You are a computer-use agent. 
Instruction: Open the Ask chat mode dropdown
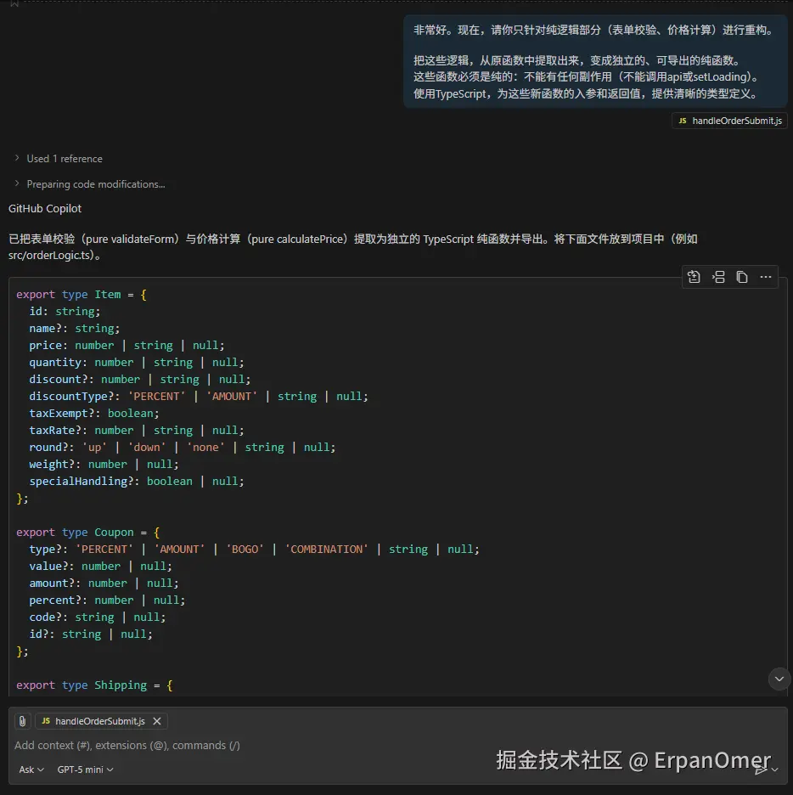(31, 770)
